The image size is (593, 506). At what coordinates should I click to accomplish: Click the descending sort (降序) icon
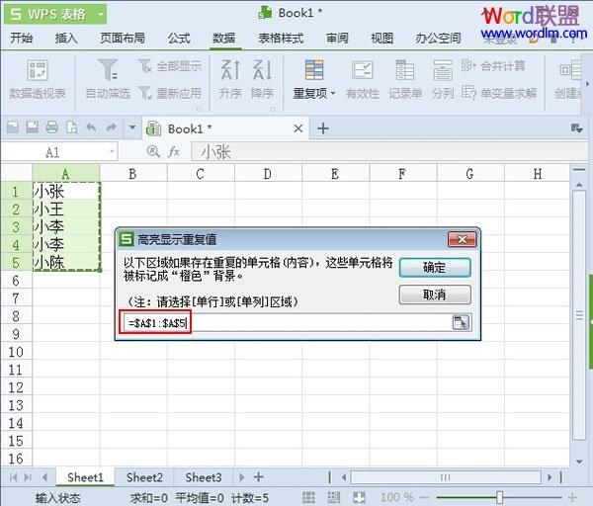[x=262, y=71]
